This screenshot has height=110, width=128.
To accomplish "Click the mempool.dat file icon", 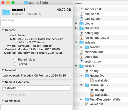I will tap(81, 52).
